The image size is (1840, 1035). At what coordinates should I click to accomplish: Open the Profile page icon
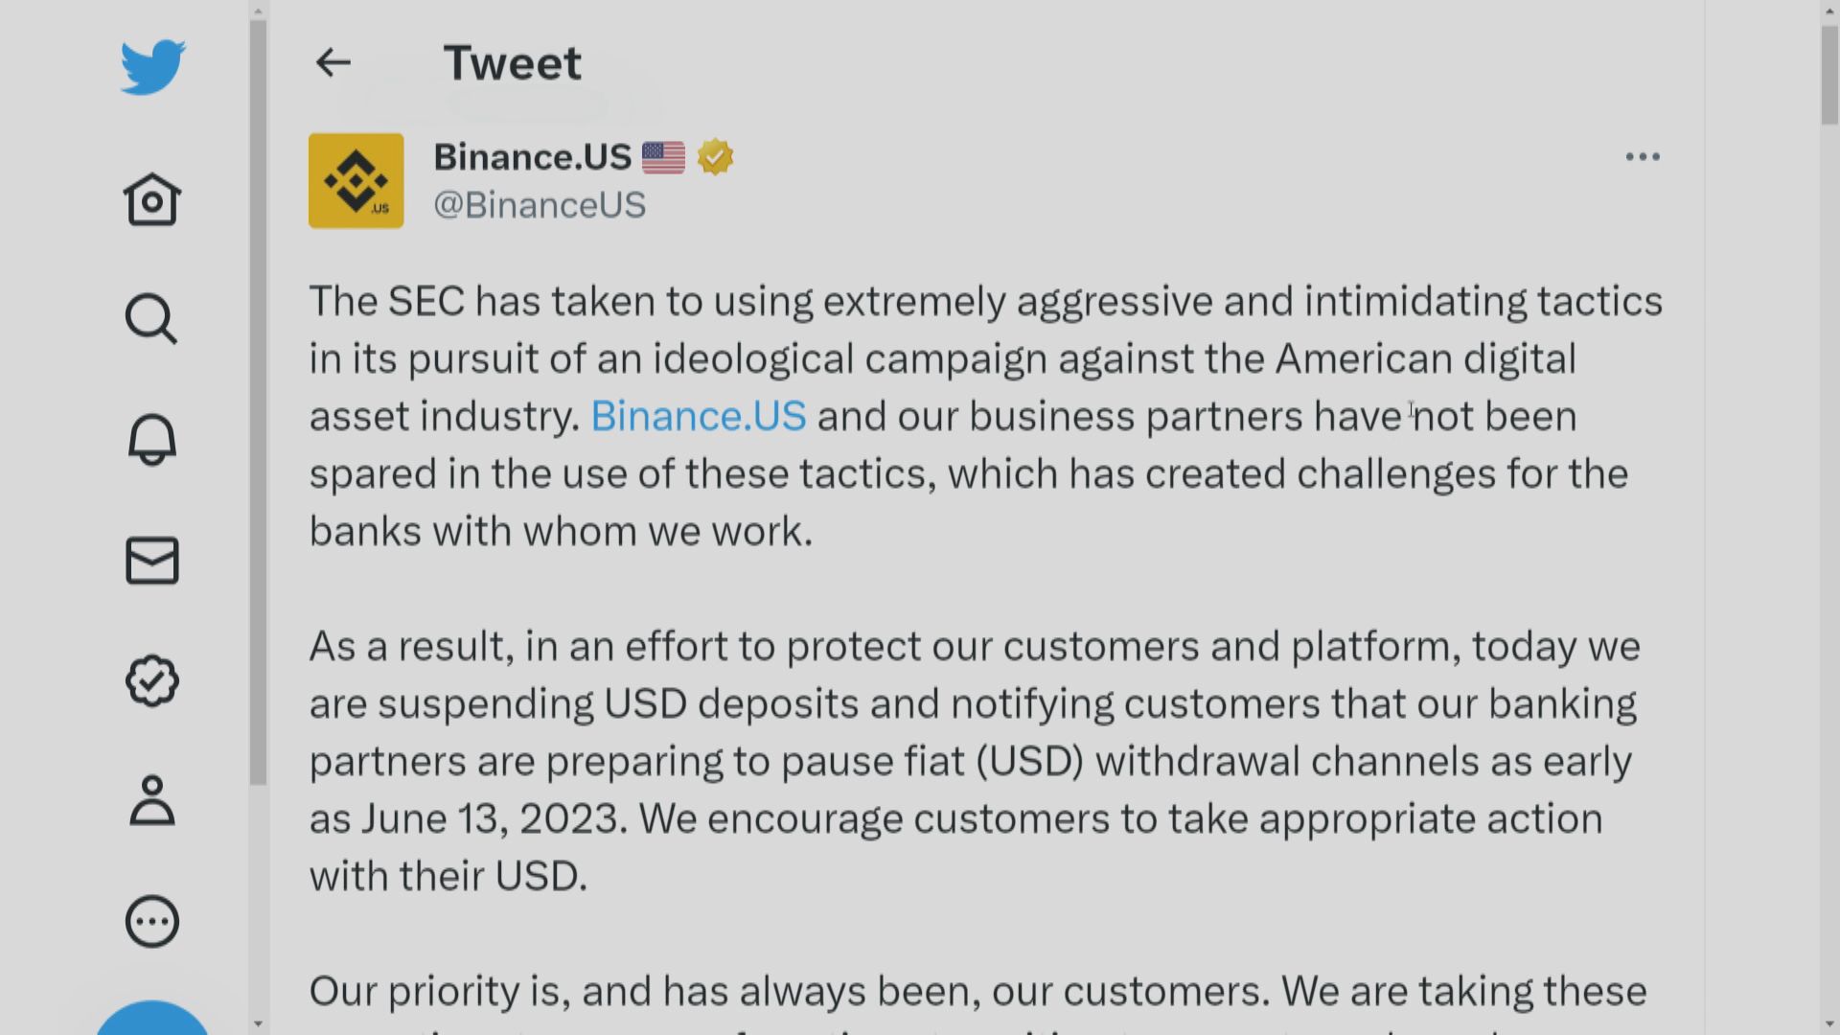coord(151,801)
